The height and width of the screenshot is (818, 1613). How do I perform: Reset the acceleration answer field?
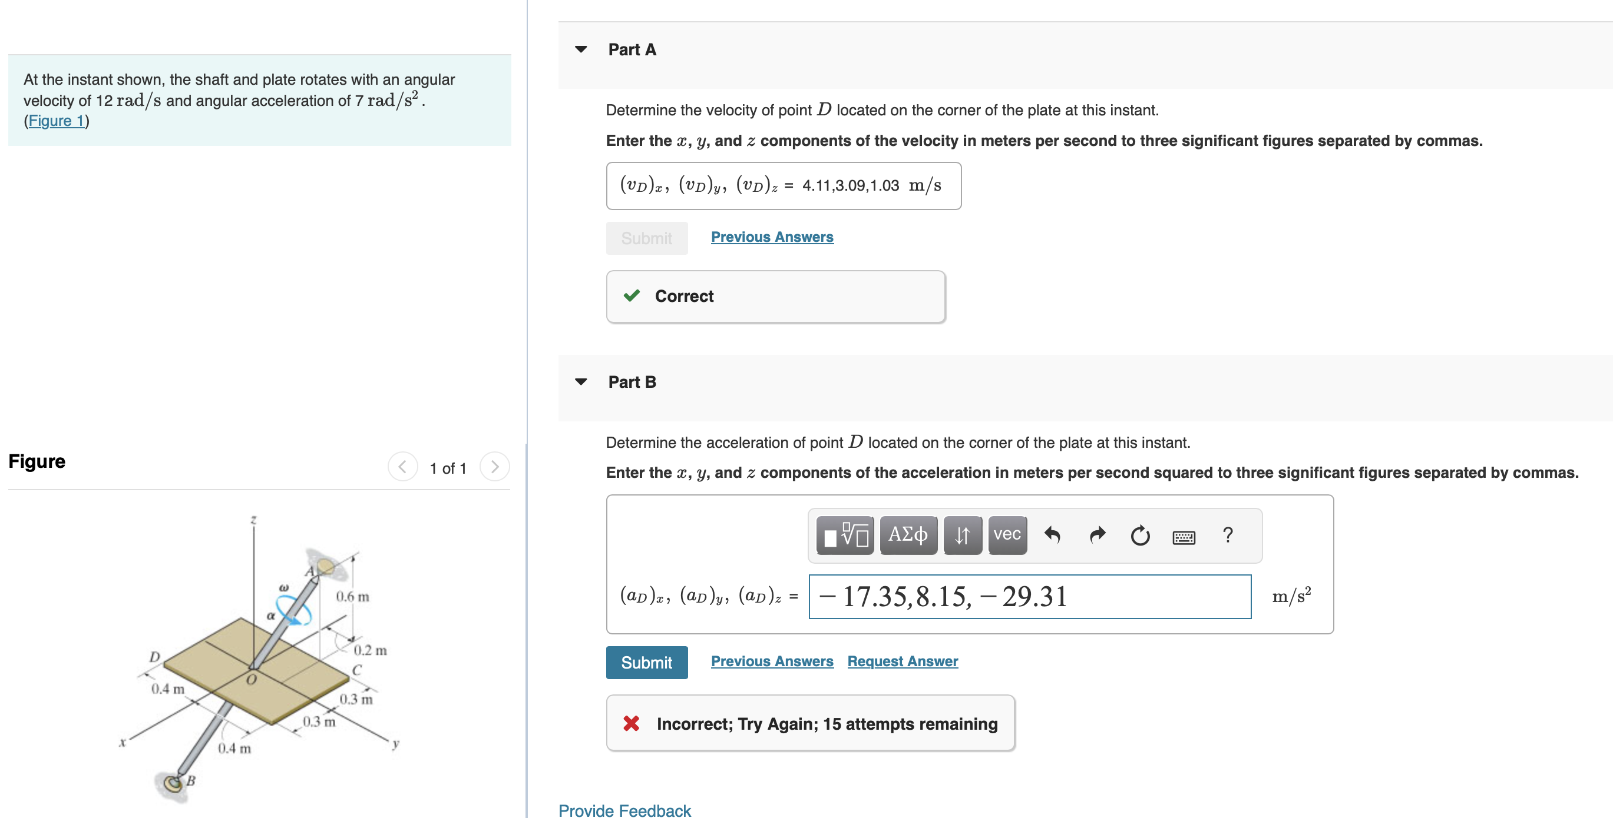[1141, 536]
